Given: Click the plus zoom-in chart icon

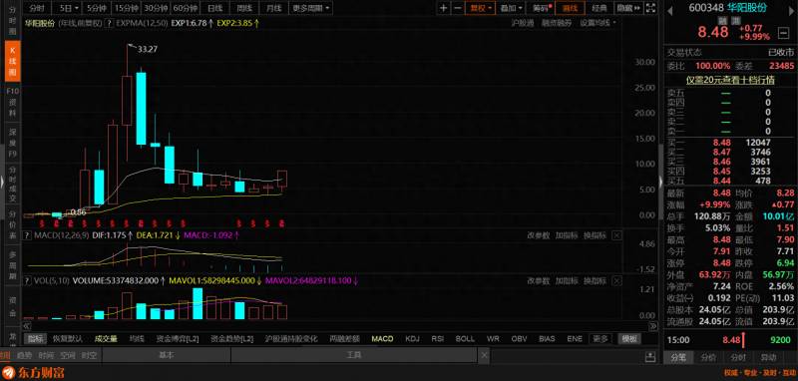Looking at the screenshot, I should [x=444, y=8].
